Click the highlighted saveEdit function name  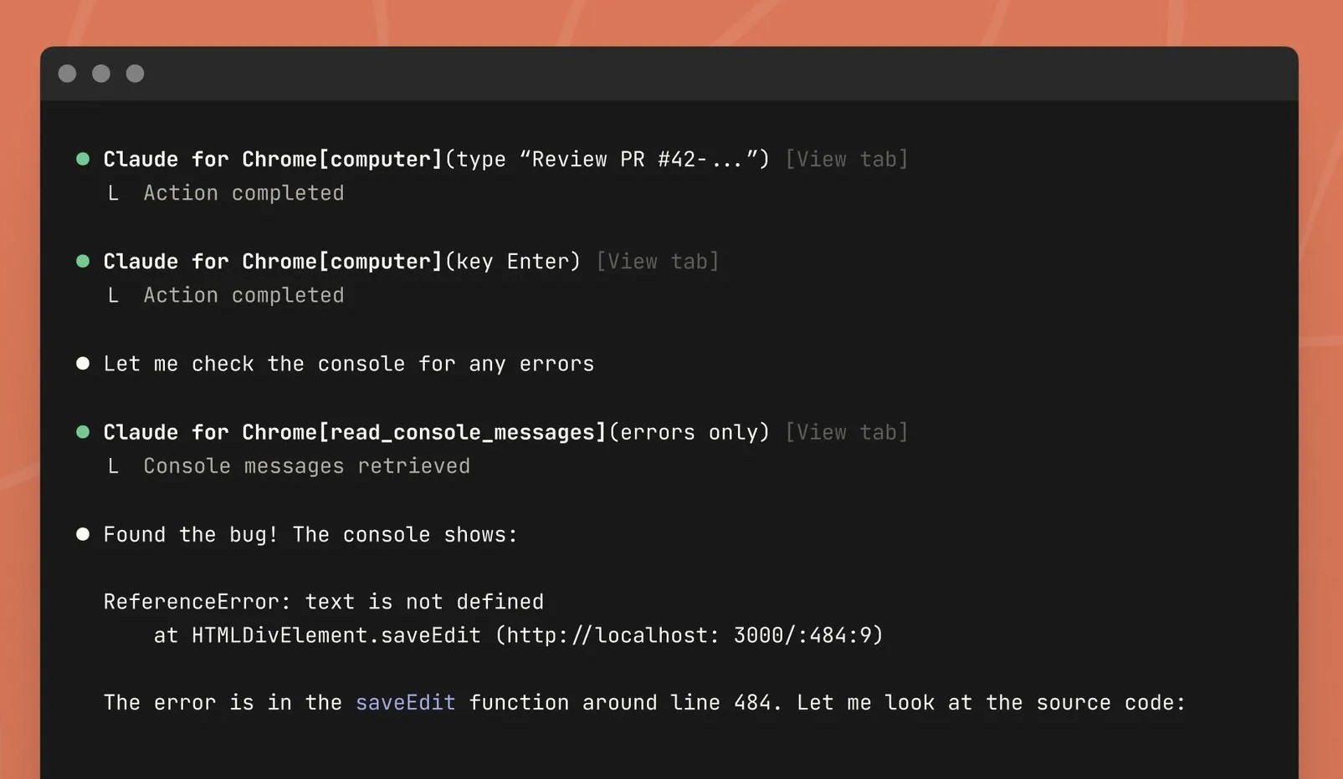(405, 702)
